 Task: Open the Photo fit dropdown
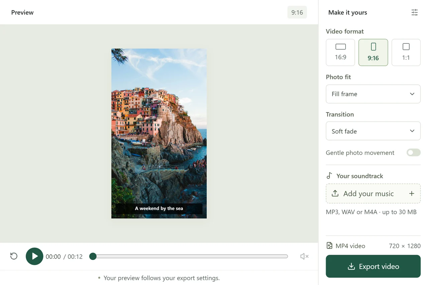point(373,94)
